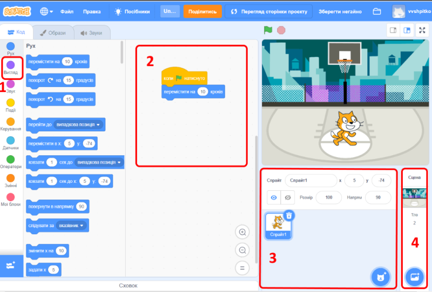Show the sprite with eye icon
Viewport: 432px width, 292px height.
tap(274, 198)
